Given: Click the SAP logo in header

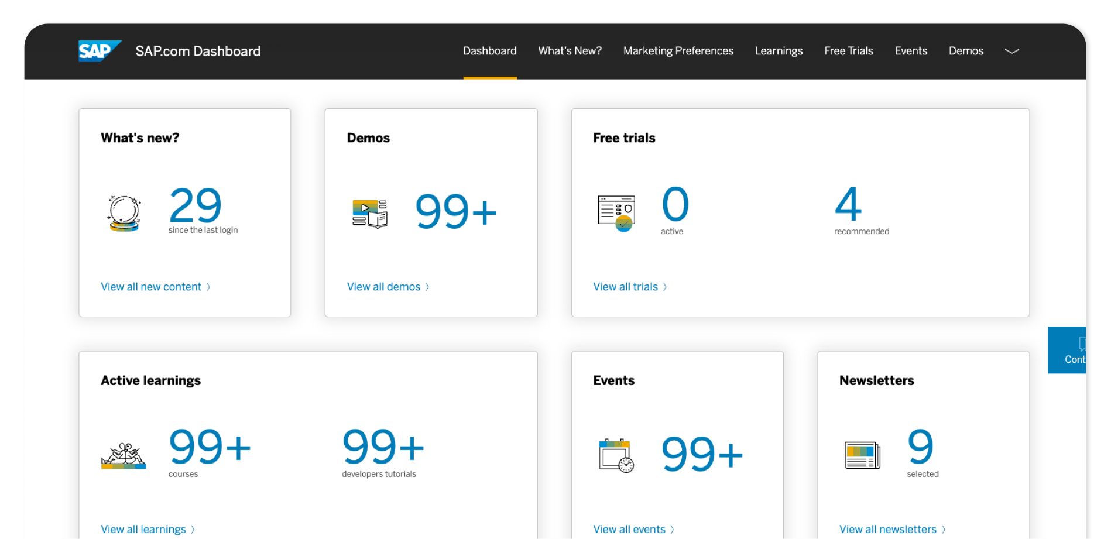Looking at the screenshot, I should (100, 51).
